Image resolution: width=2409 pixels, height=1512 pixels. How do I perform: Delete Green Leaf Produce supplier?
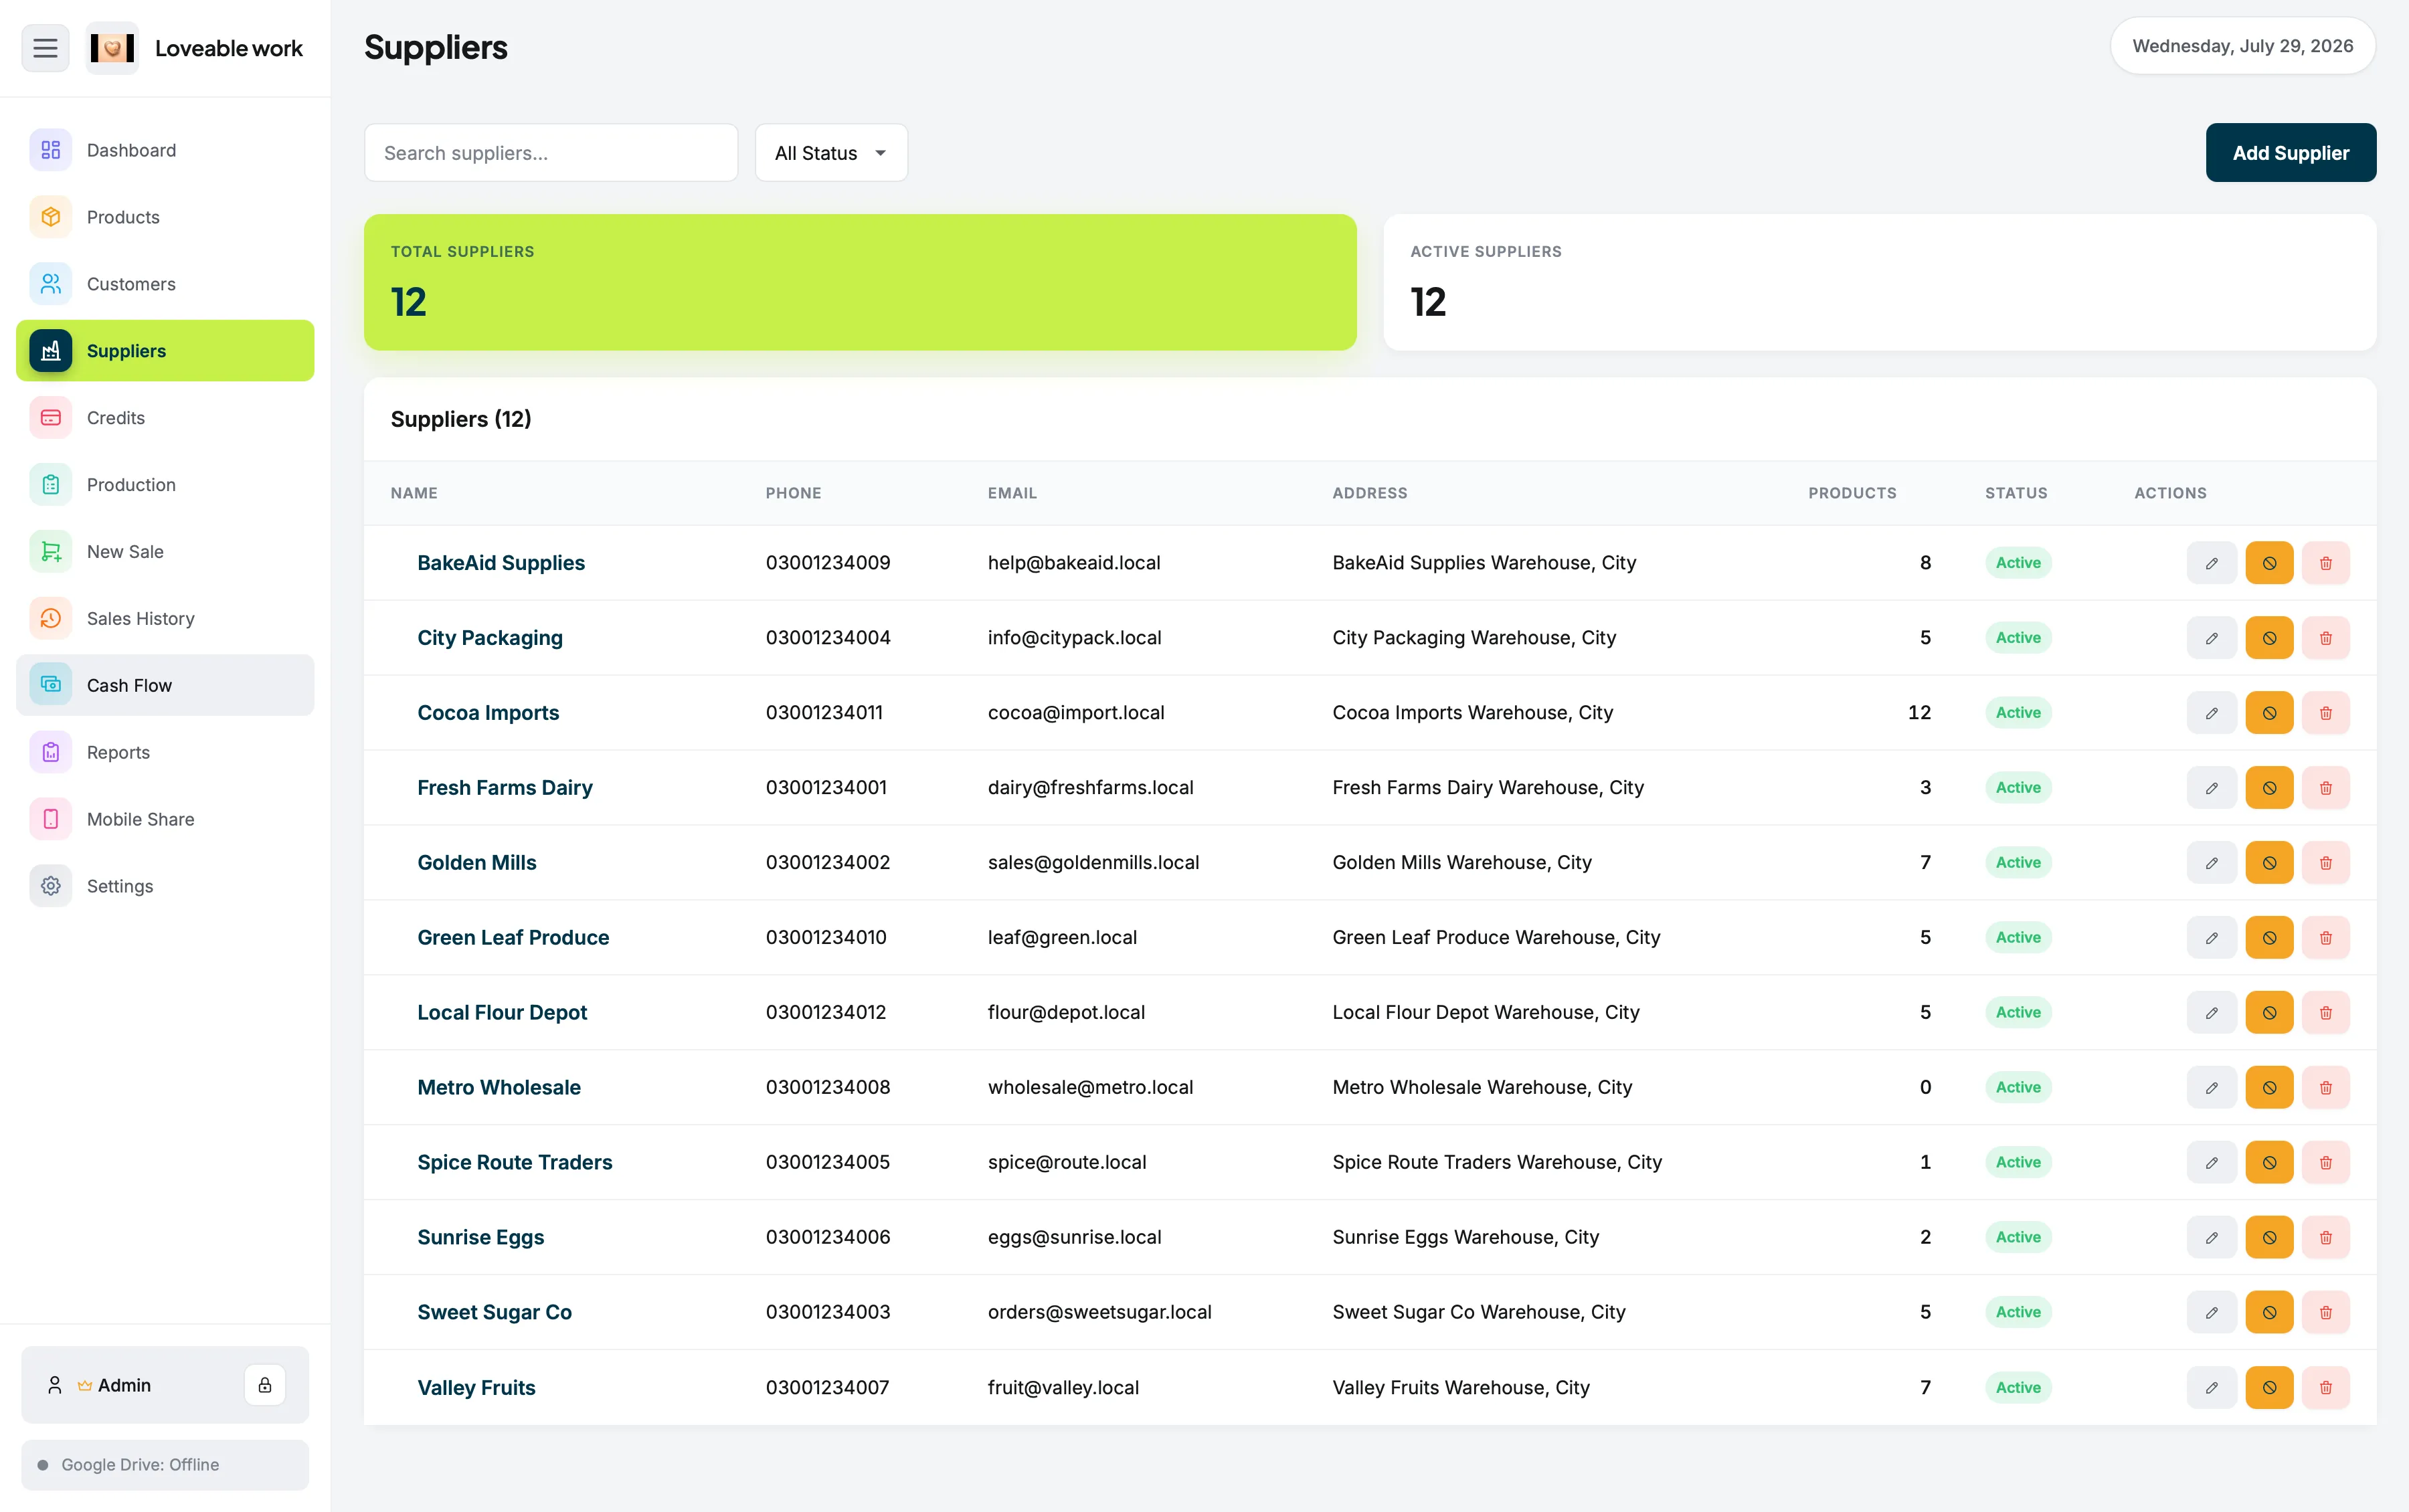click(x=2325, y=938)
